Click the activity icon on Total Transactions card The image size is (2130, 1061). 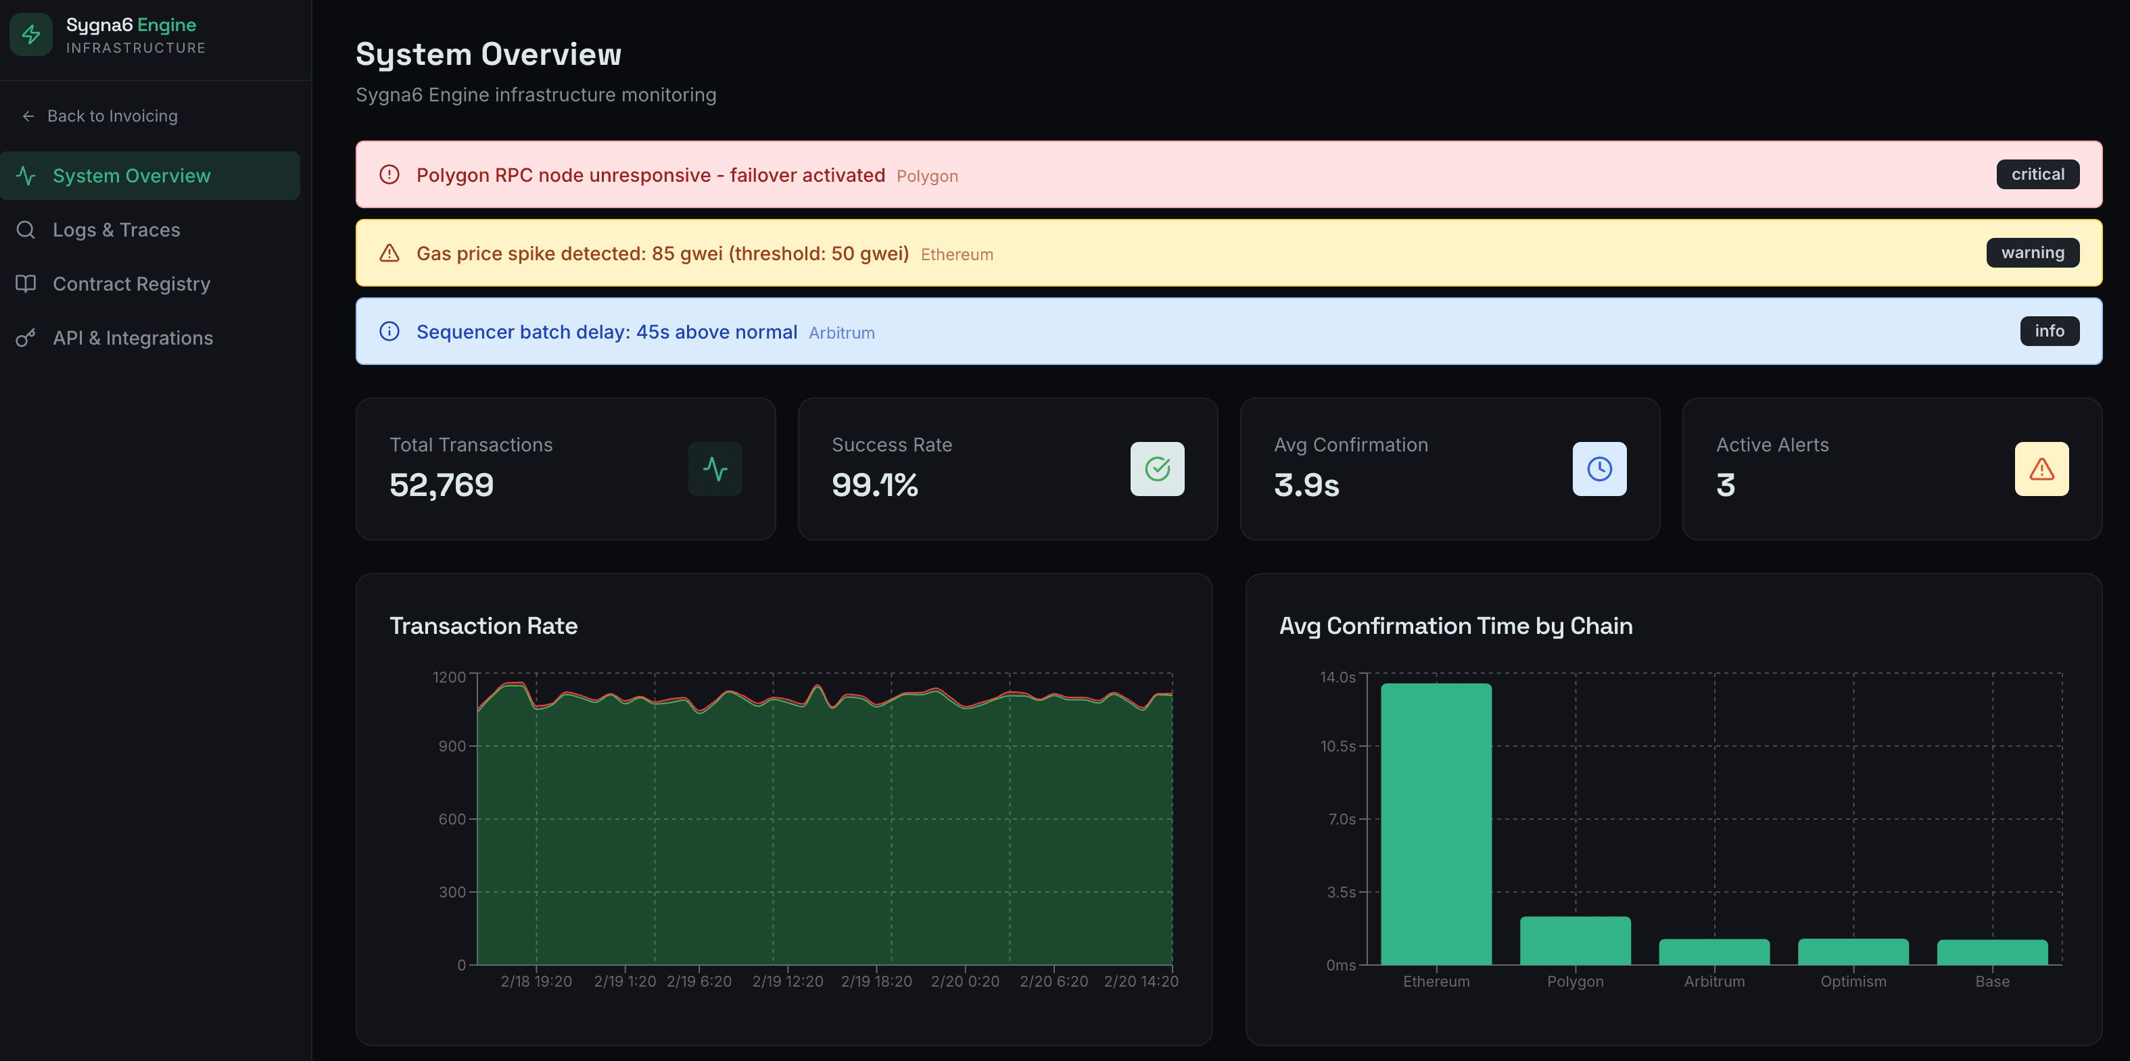(715, 468)
